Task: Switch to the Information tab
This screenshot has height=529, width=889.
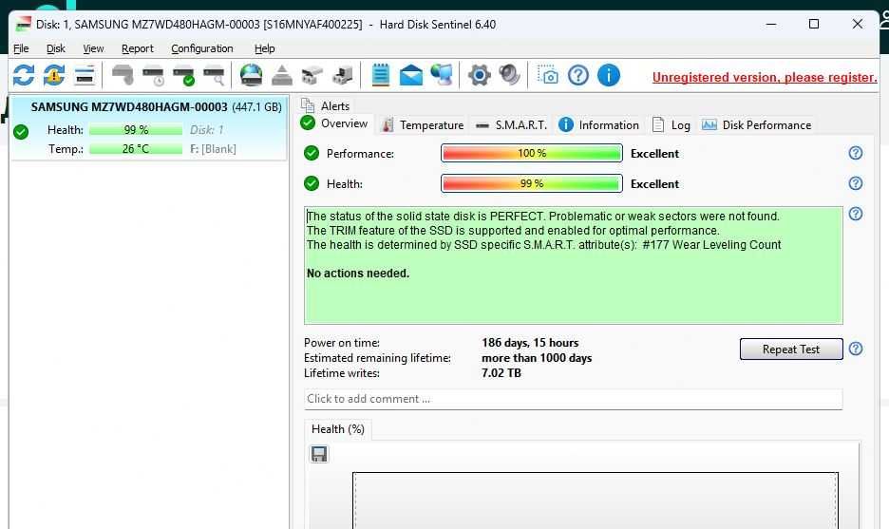Action: pos(598,125)
